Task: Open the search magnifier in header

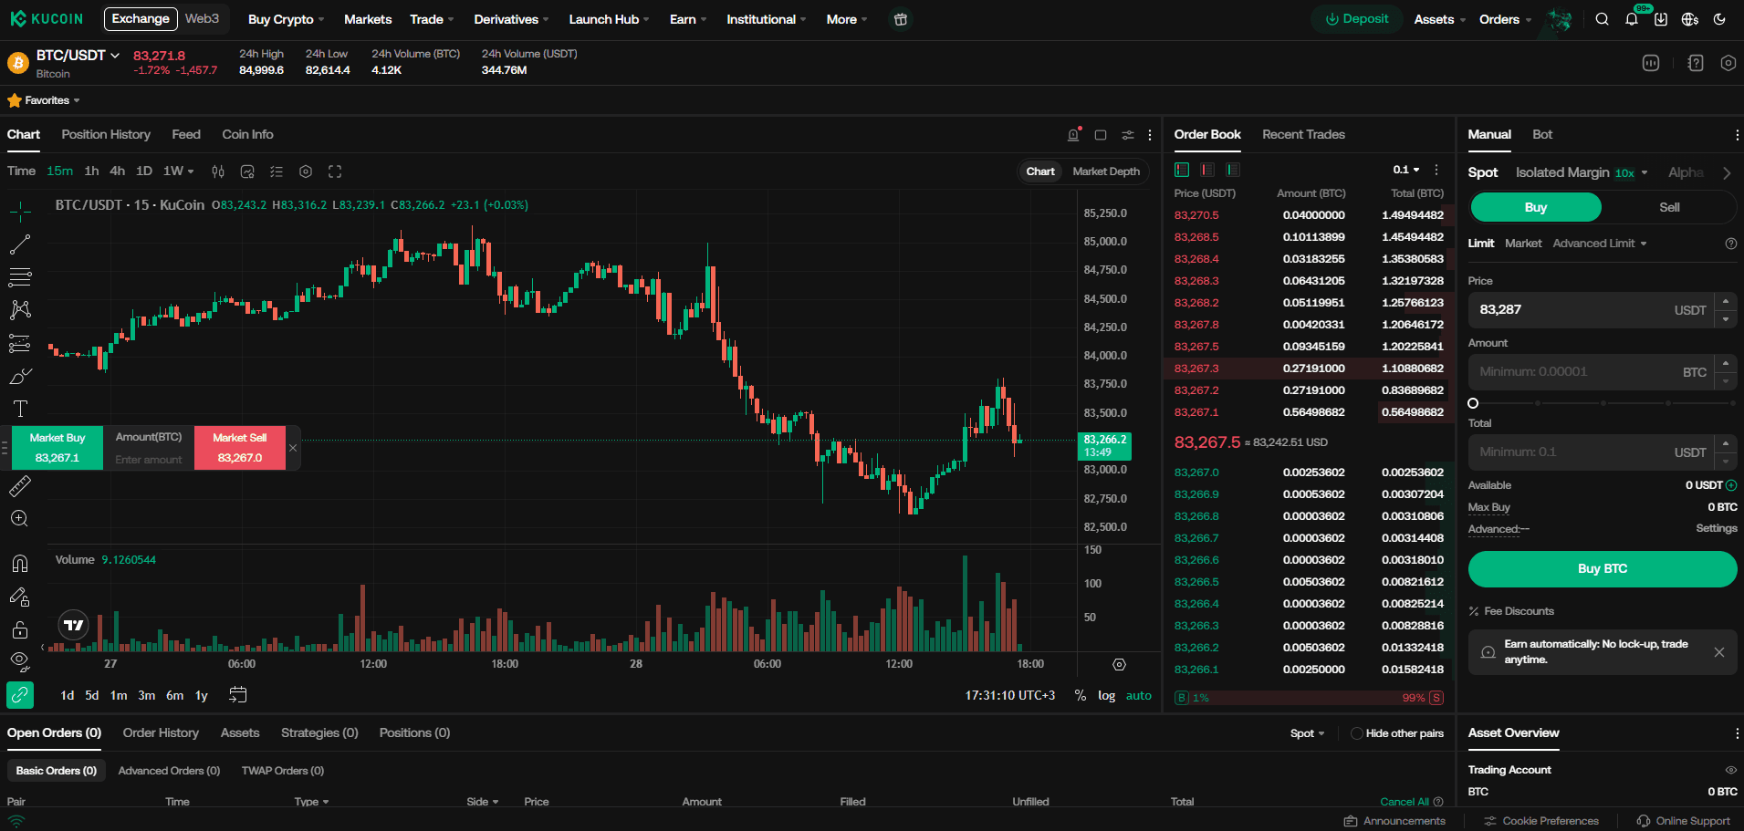Action: (1602, 19)
